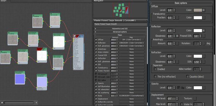This screenshot has height=106, width=216.
Task: Switch to the View1 tab
Action: [5, 1]
